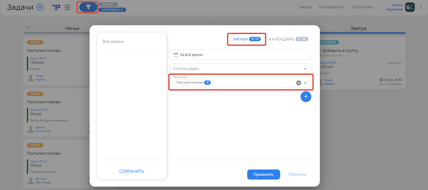Select the Календарь tab in filter dialog
Viewport: 428px width, 190px height.
tap(289, 39)
